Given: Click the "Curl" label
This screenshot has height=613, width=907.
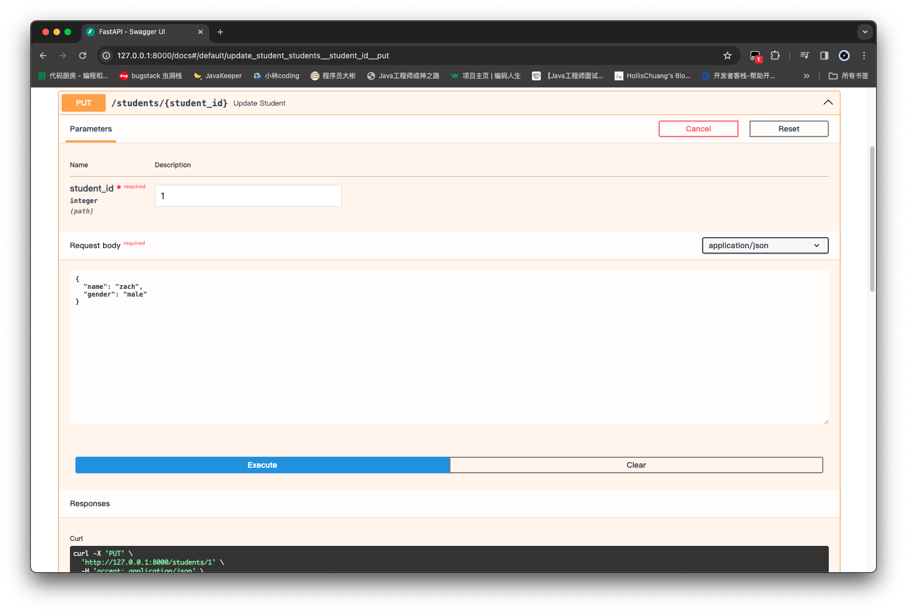Looking at the screenshot, I should (77, 539).
